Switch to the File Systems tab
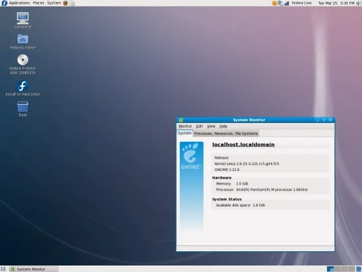 246,133
